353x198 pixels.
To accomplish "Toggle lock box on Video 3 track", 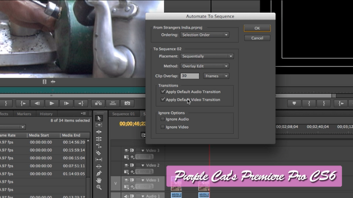I will (138, 150).
